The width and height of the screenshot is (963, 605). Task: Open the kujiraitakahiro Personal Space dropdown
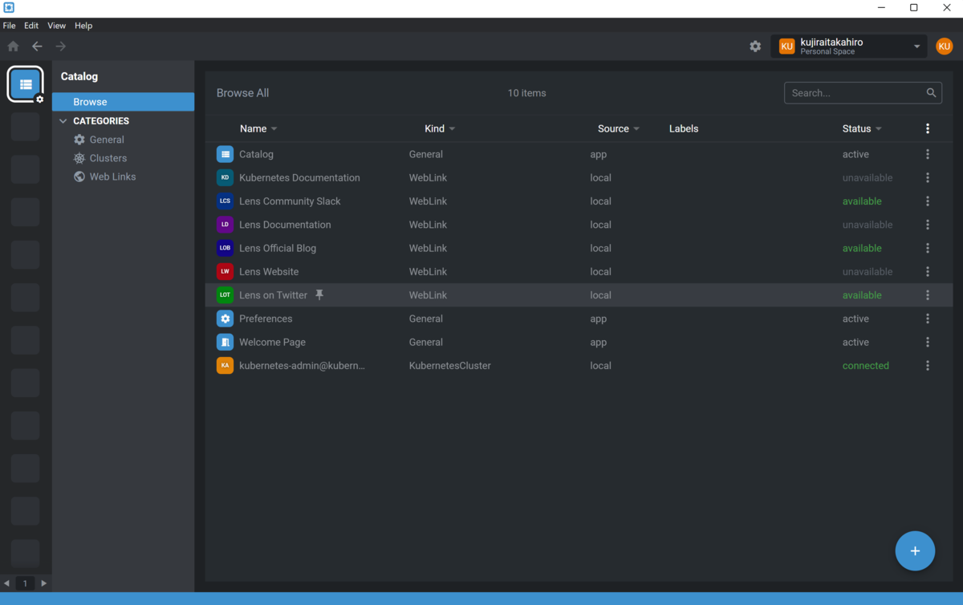pyautogui.click(x=850, y=47)
